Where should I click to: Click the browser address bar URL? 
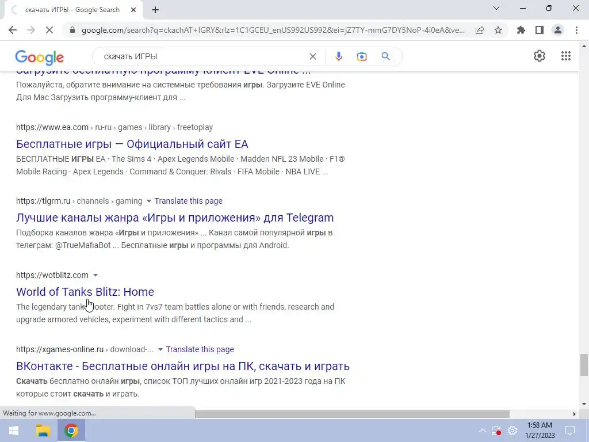coord(273,30)
